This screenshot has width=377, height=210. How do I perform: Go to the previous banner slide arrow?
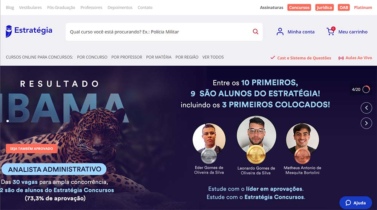coord(366,108)
